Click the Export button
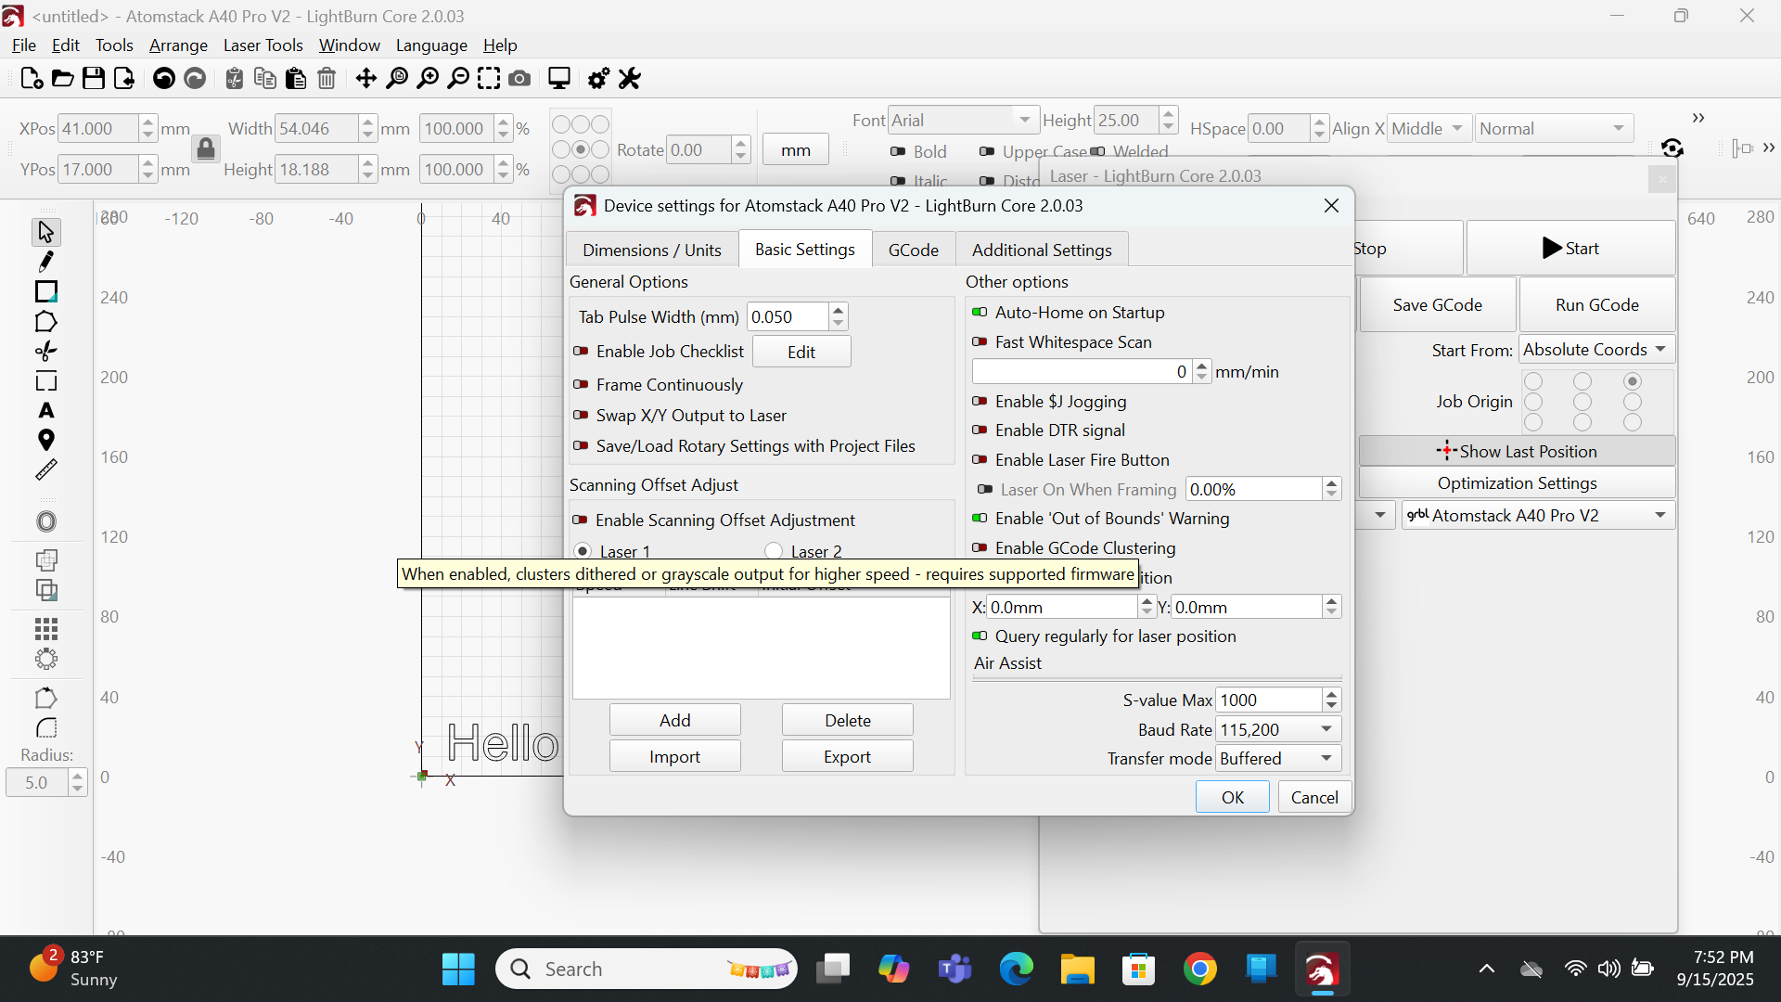The image size is (1781, 1002). point(847,756)
